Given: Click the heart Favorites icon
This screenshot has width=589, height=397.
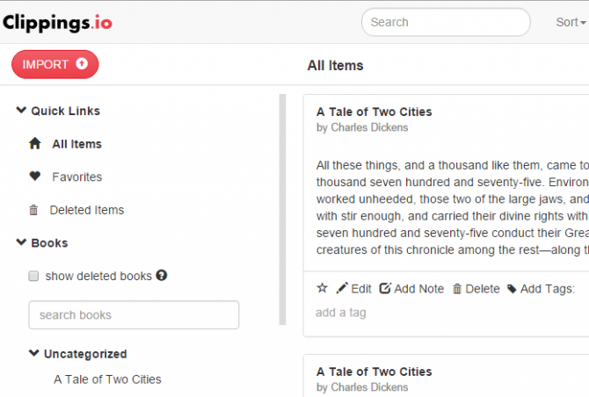Looking at the screenshot, I should point(35,176).
